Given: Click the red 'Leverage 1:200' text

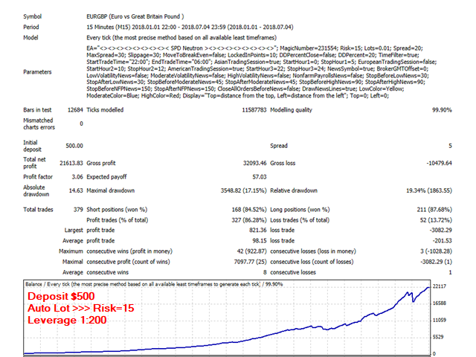Looking at the screenshot, I should 67,320.
